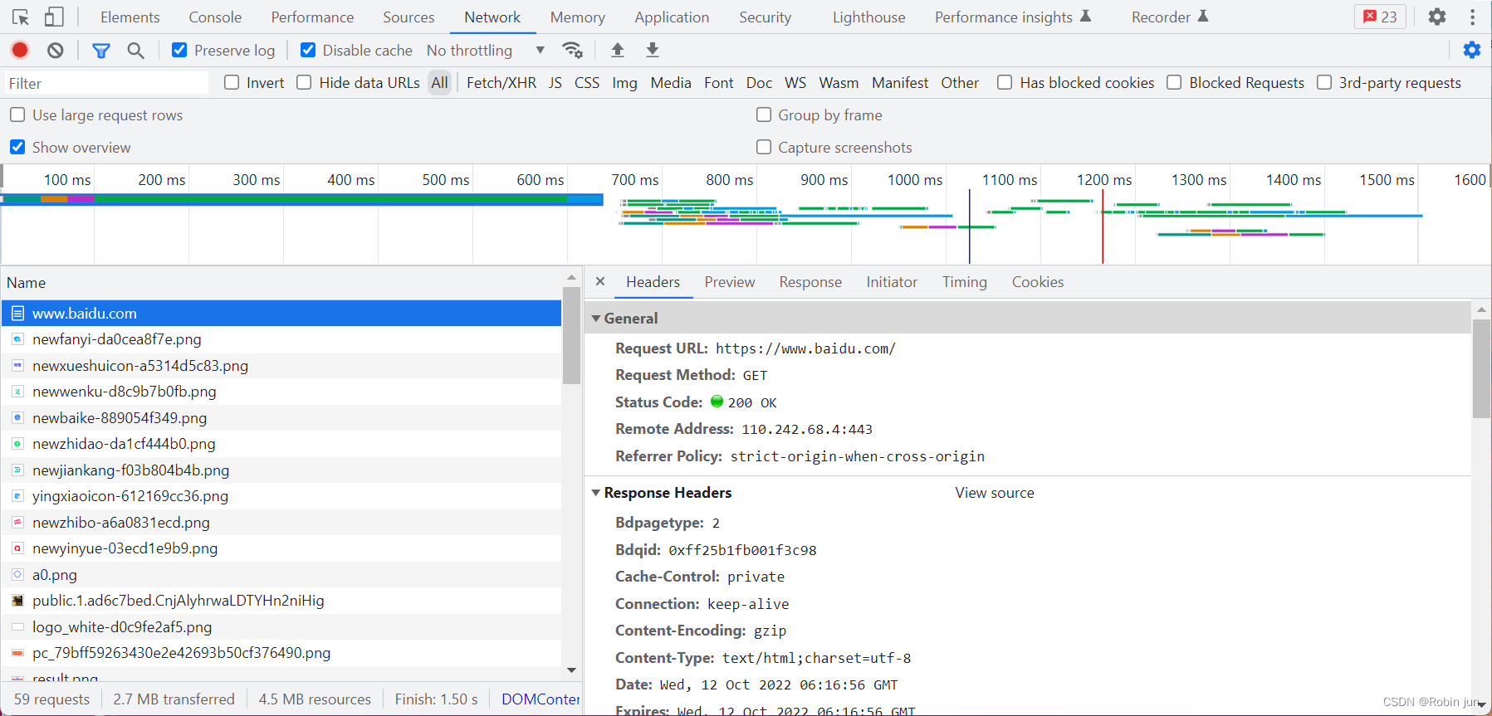This screenshot has width=1492, height=716.
Task: Toggle the Preserve log checkbox
Action: pyautogui.click(x=179, y=50)
